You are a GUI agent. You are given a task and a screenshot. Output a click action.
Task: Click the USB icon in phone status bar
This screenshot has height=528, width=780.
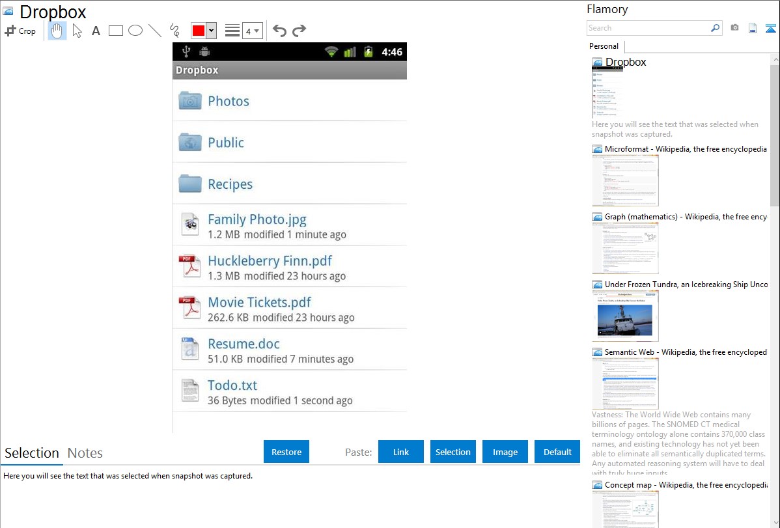click(186, 51)
